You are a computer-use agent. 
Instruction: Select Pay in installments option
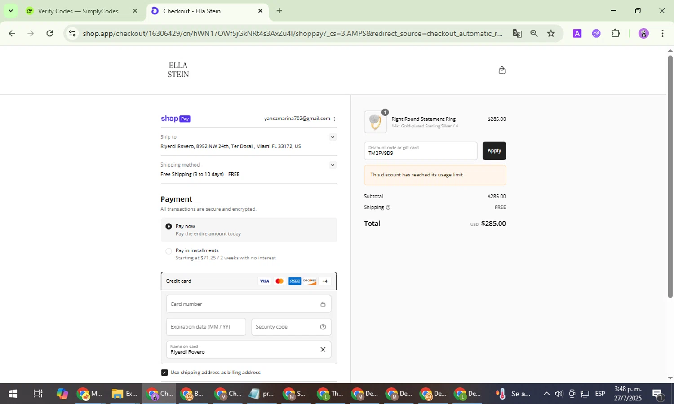tap(168, 251)
